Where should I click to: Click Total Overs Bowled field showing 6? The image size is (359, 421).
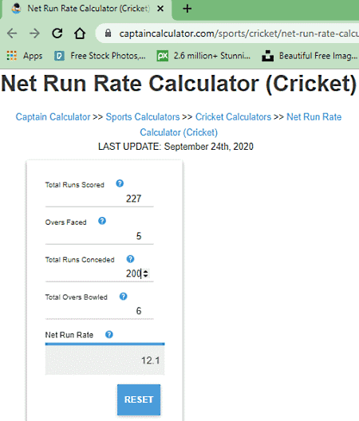coord(100,311)
